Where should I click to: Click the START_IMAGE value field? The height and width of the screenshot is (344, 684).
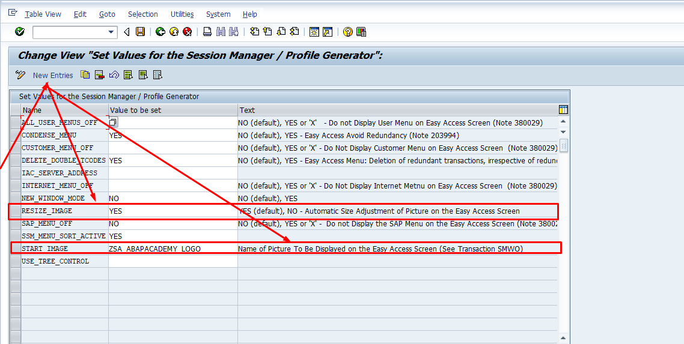(x=173, y=249)
